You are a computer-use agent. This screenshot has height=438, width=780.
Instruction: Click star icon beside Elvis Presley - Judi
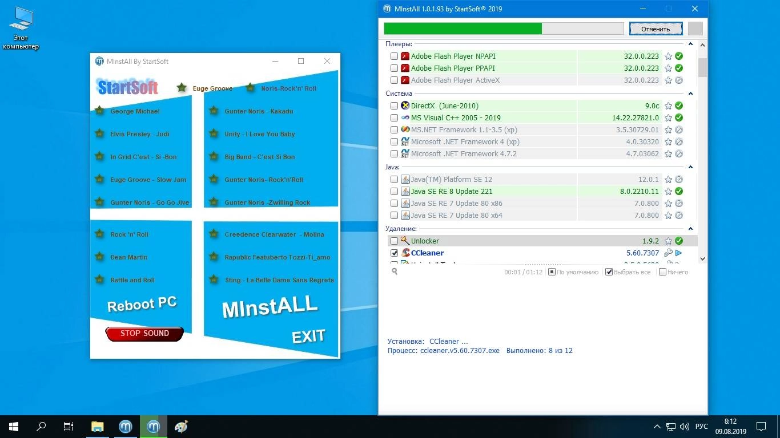coord(99,133)
